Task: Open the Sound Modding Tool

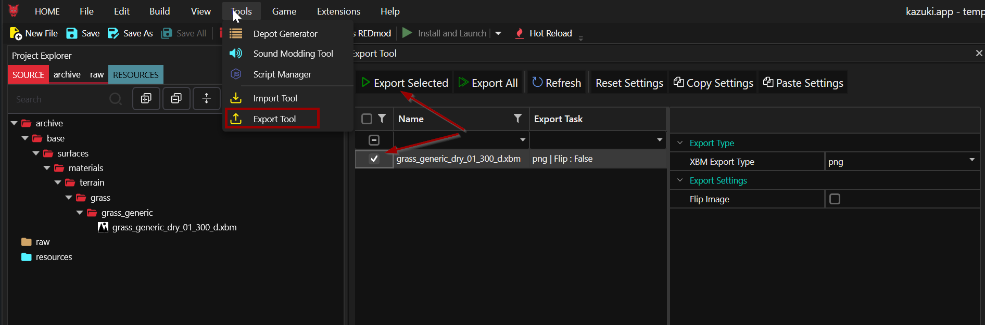Action: (293, 54)
